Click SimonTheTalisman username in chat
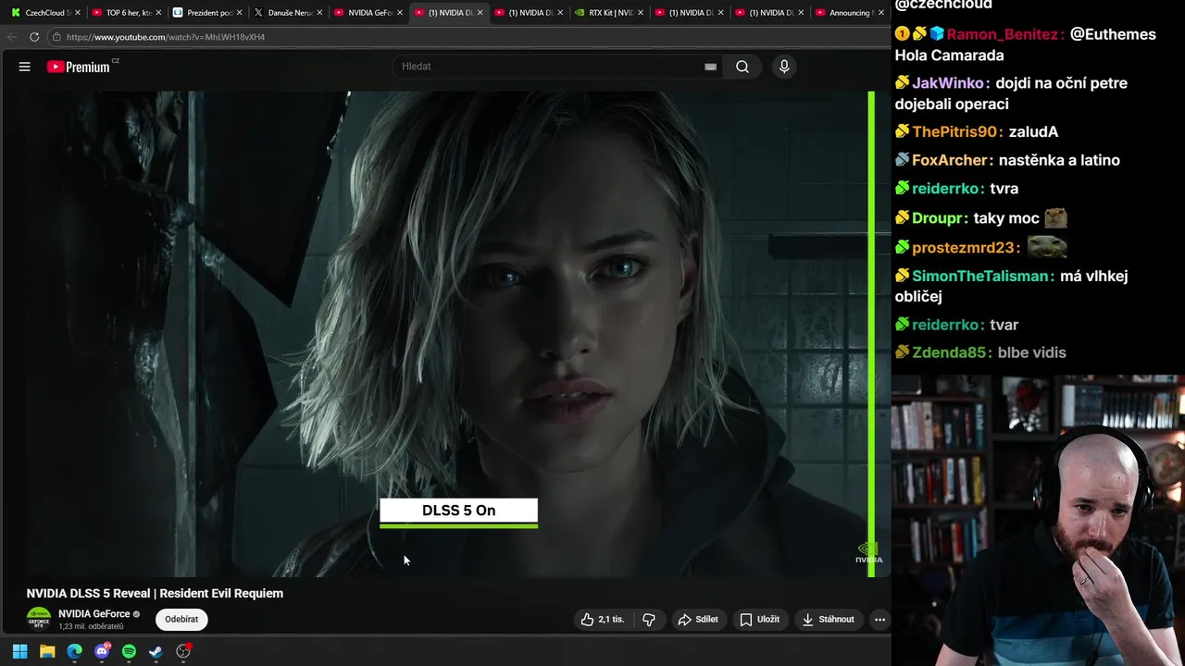Viewport: 1185px width, 666px height. tap(982, 276)
